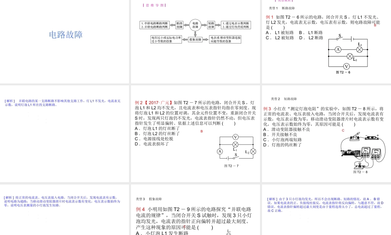Open the 解析 slide explaining 小灯泡发生短路
The height and width of the screenshot is (235, 391).
[62, 201]
